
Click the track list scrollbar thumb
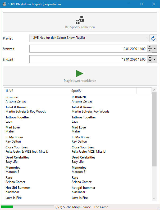pos(154,129)
